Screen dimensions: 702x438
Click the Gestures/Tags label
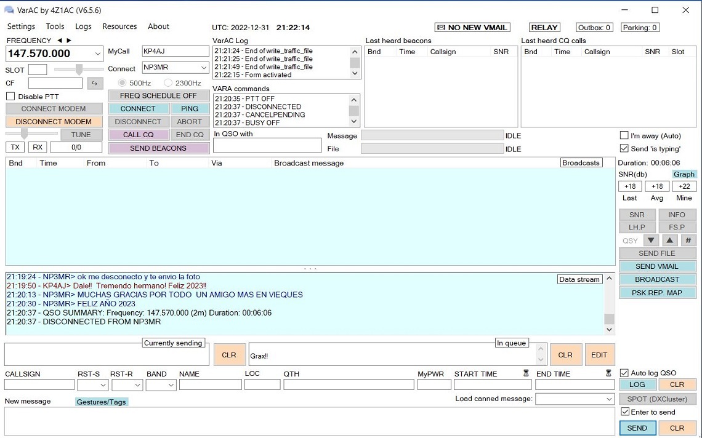click(x=101, y=402)
